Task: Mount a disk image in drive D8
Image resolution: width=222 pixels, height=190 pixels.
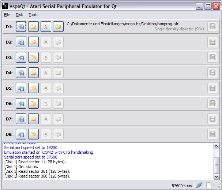Action: coord(21,134)
